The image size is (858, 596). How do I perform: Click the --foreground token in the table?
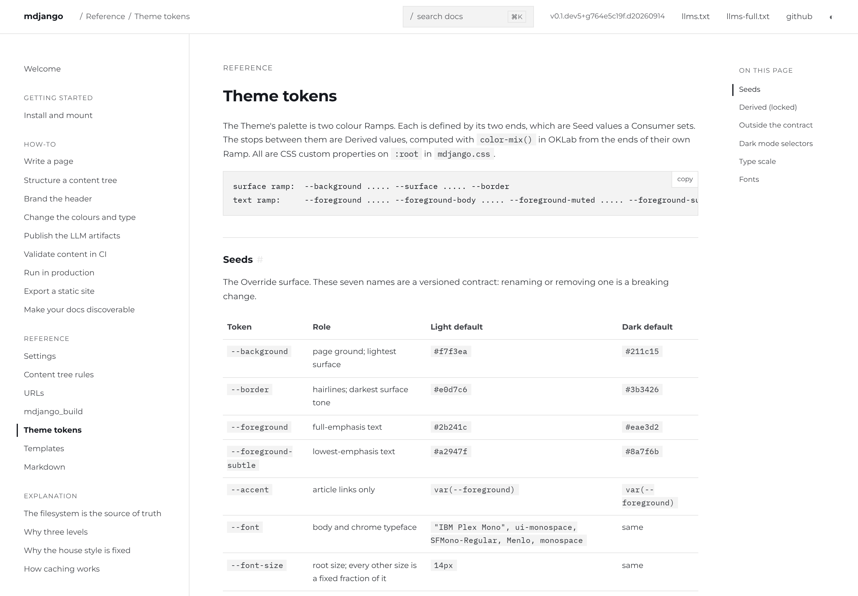coord(259,427)
